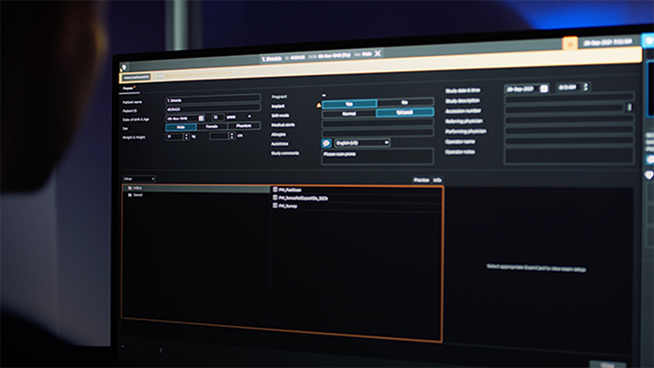Open the Info tab above ExamCard list
Viewport: 654px width, 368px height.
pyautogui.click(x=437, y=180)
